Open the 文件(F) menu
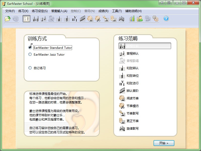Viewport: 201px width, 151px height. click(10, 11)
